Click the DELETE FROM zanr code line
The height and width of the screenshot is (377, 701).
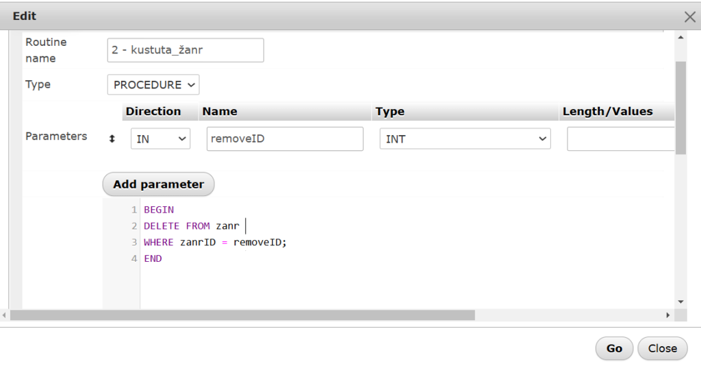pyautogui.click(x=192, y=226)
